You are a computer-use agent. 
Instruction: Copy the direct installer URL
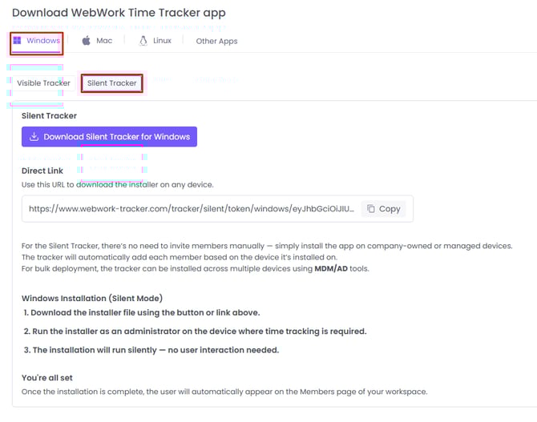tap(384, 209)
